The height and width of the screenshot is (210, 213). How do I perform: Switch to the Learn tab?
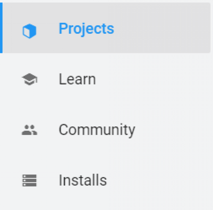77,79
